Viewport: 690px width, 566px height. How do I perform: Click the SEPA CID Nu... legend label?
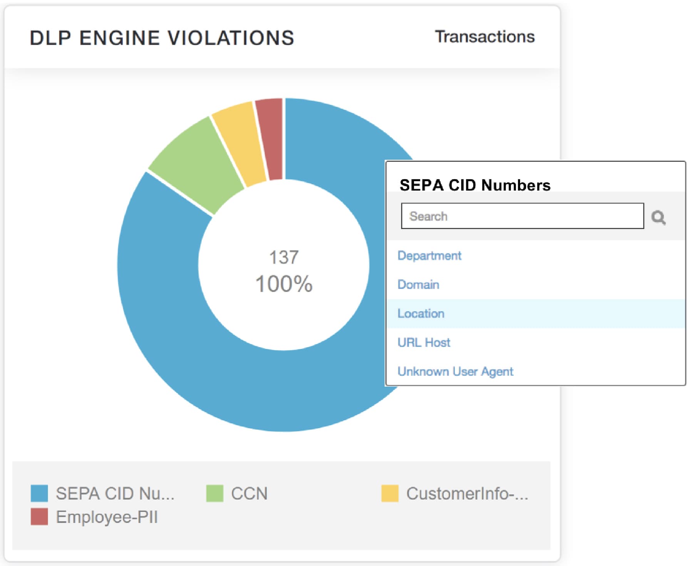[x=115, y=493]
